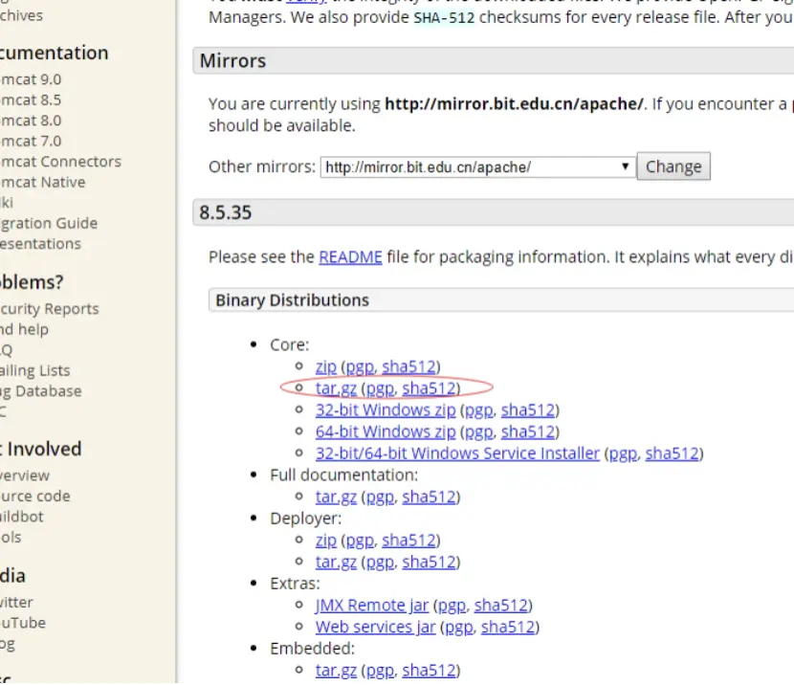Open sha512 checksum for Core zip

[408, 366]
